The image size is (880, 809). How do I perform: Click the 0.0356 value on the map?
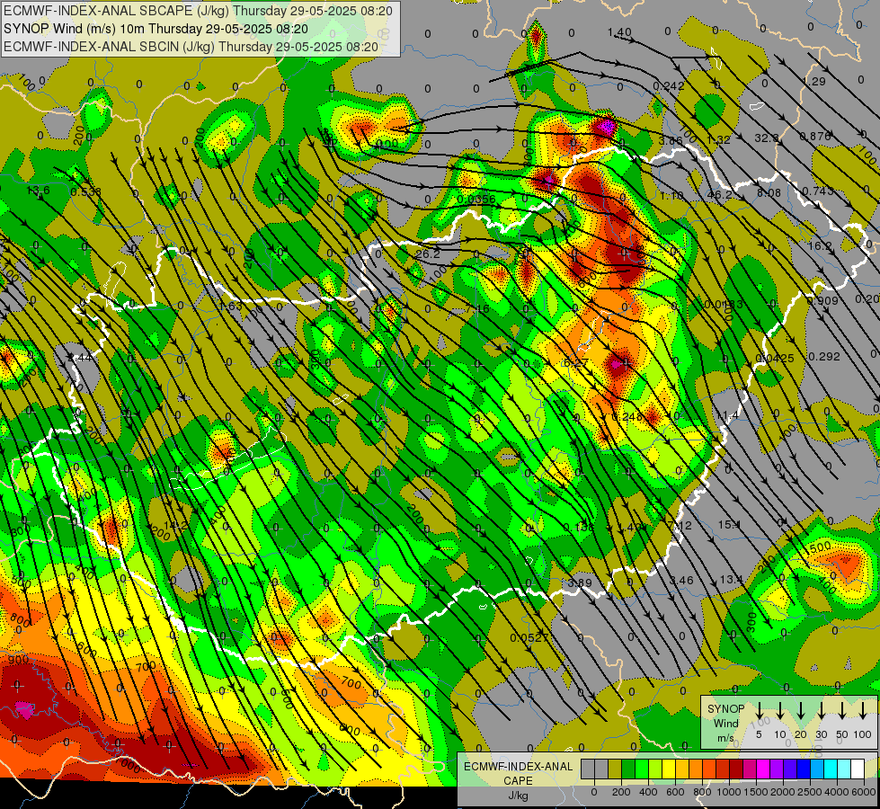pyautogui.click(x=476, y=200)
